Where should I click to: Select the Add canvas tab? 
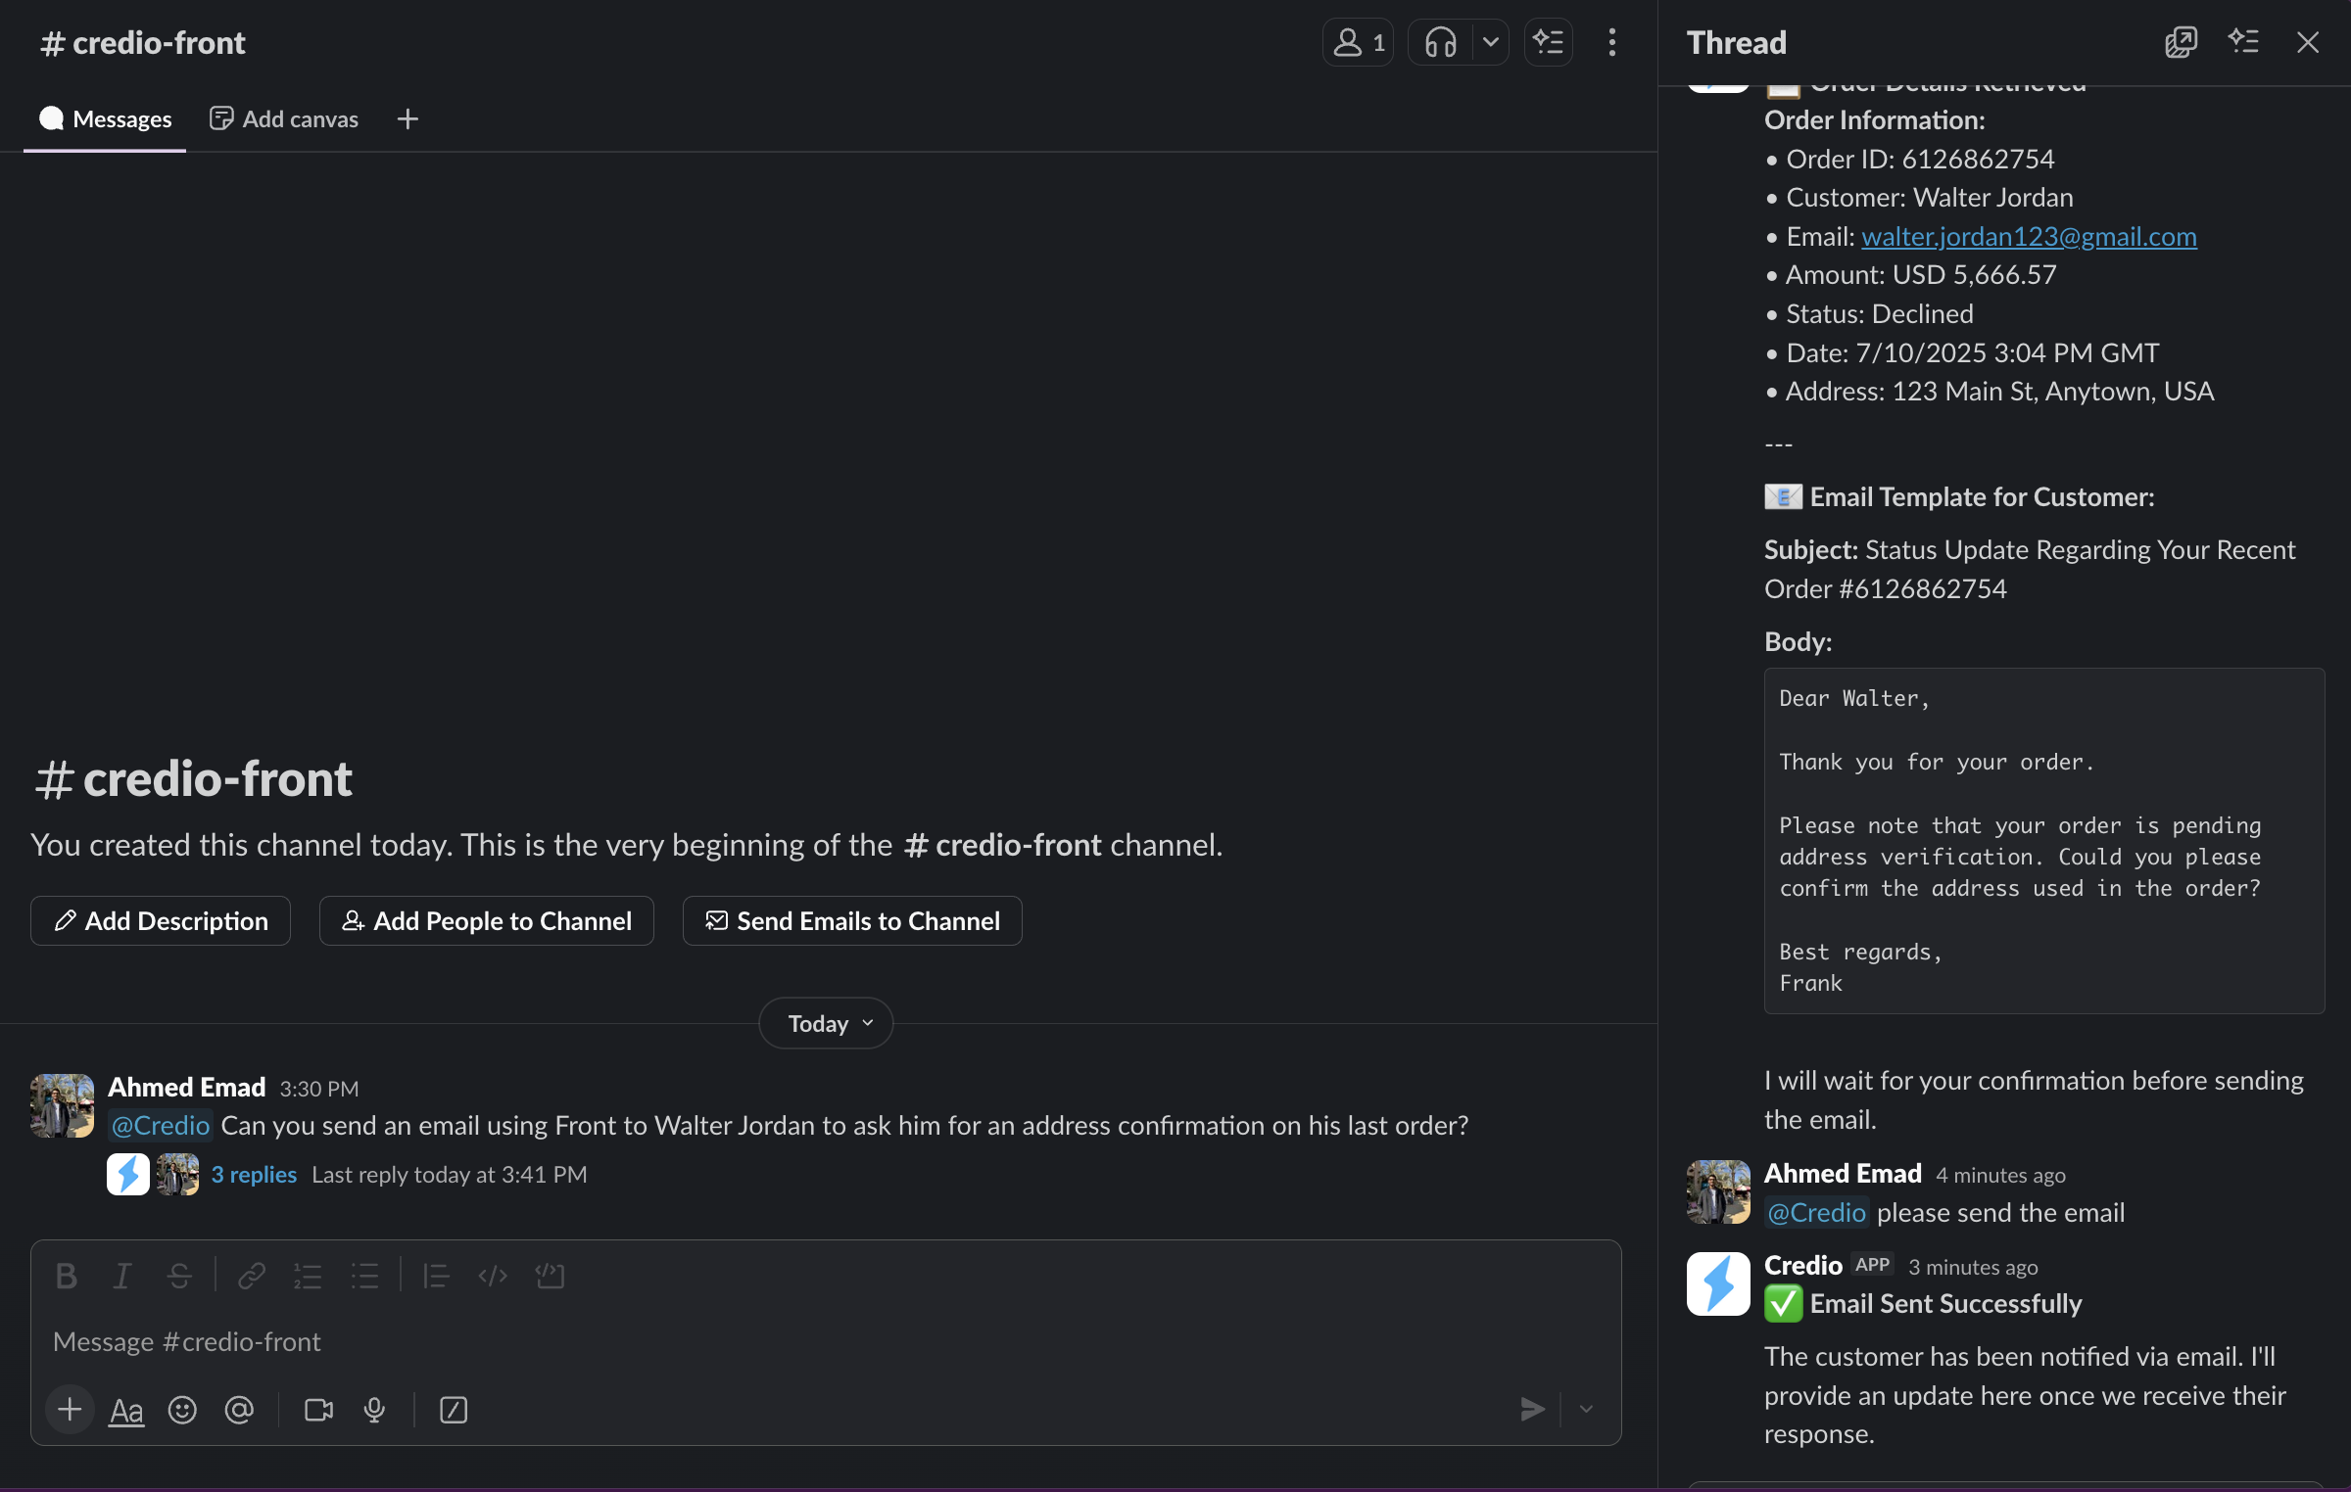click(x=284, y=119)
